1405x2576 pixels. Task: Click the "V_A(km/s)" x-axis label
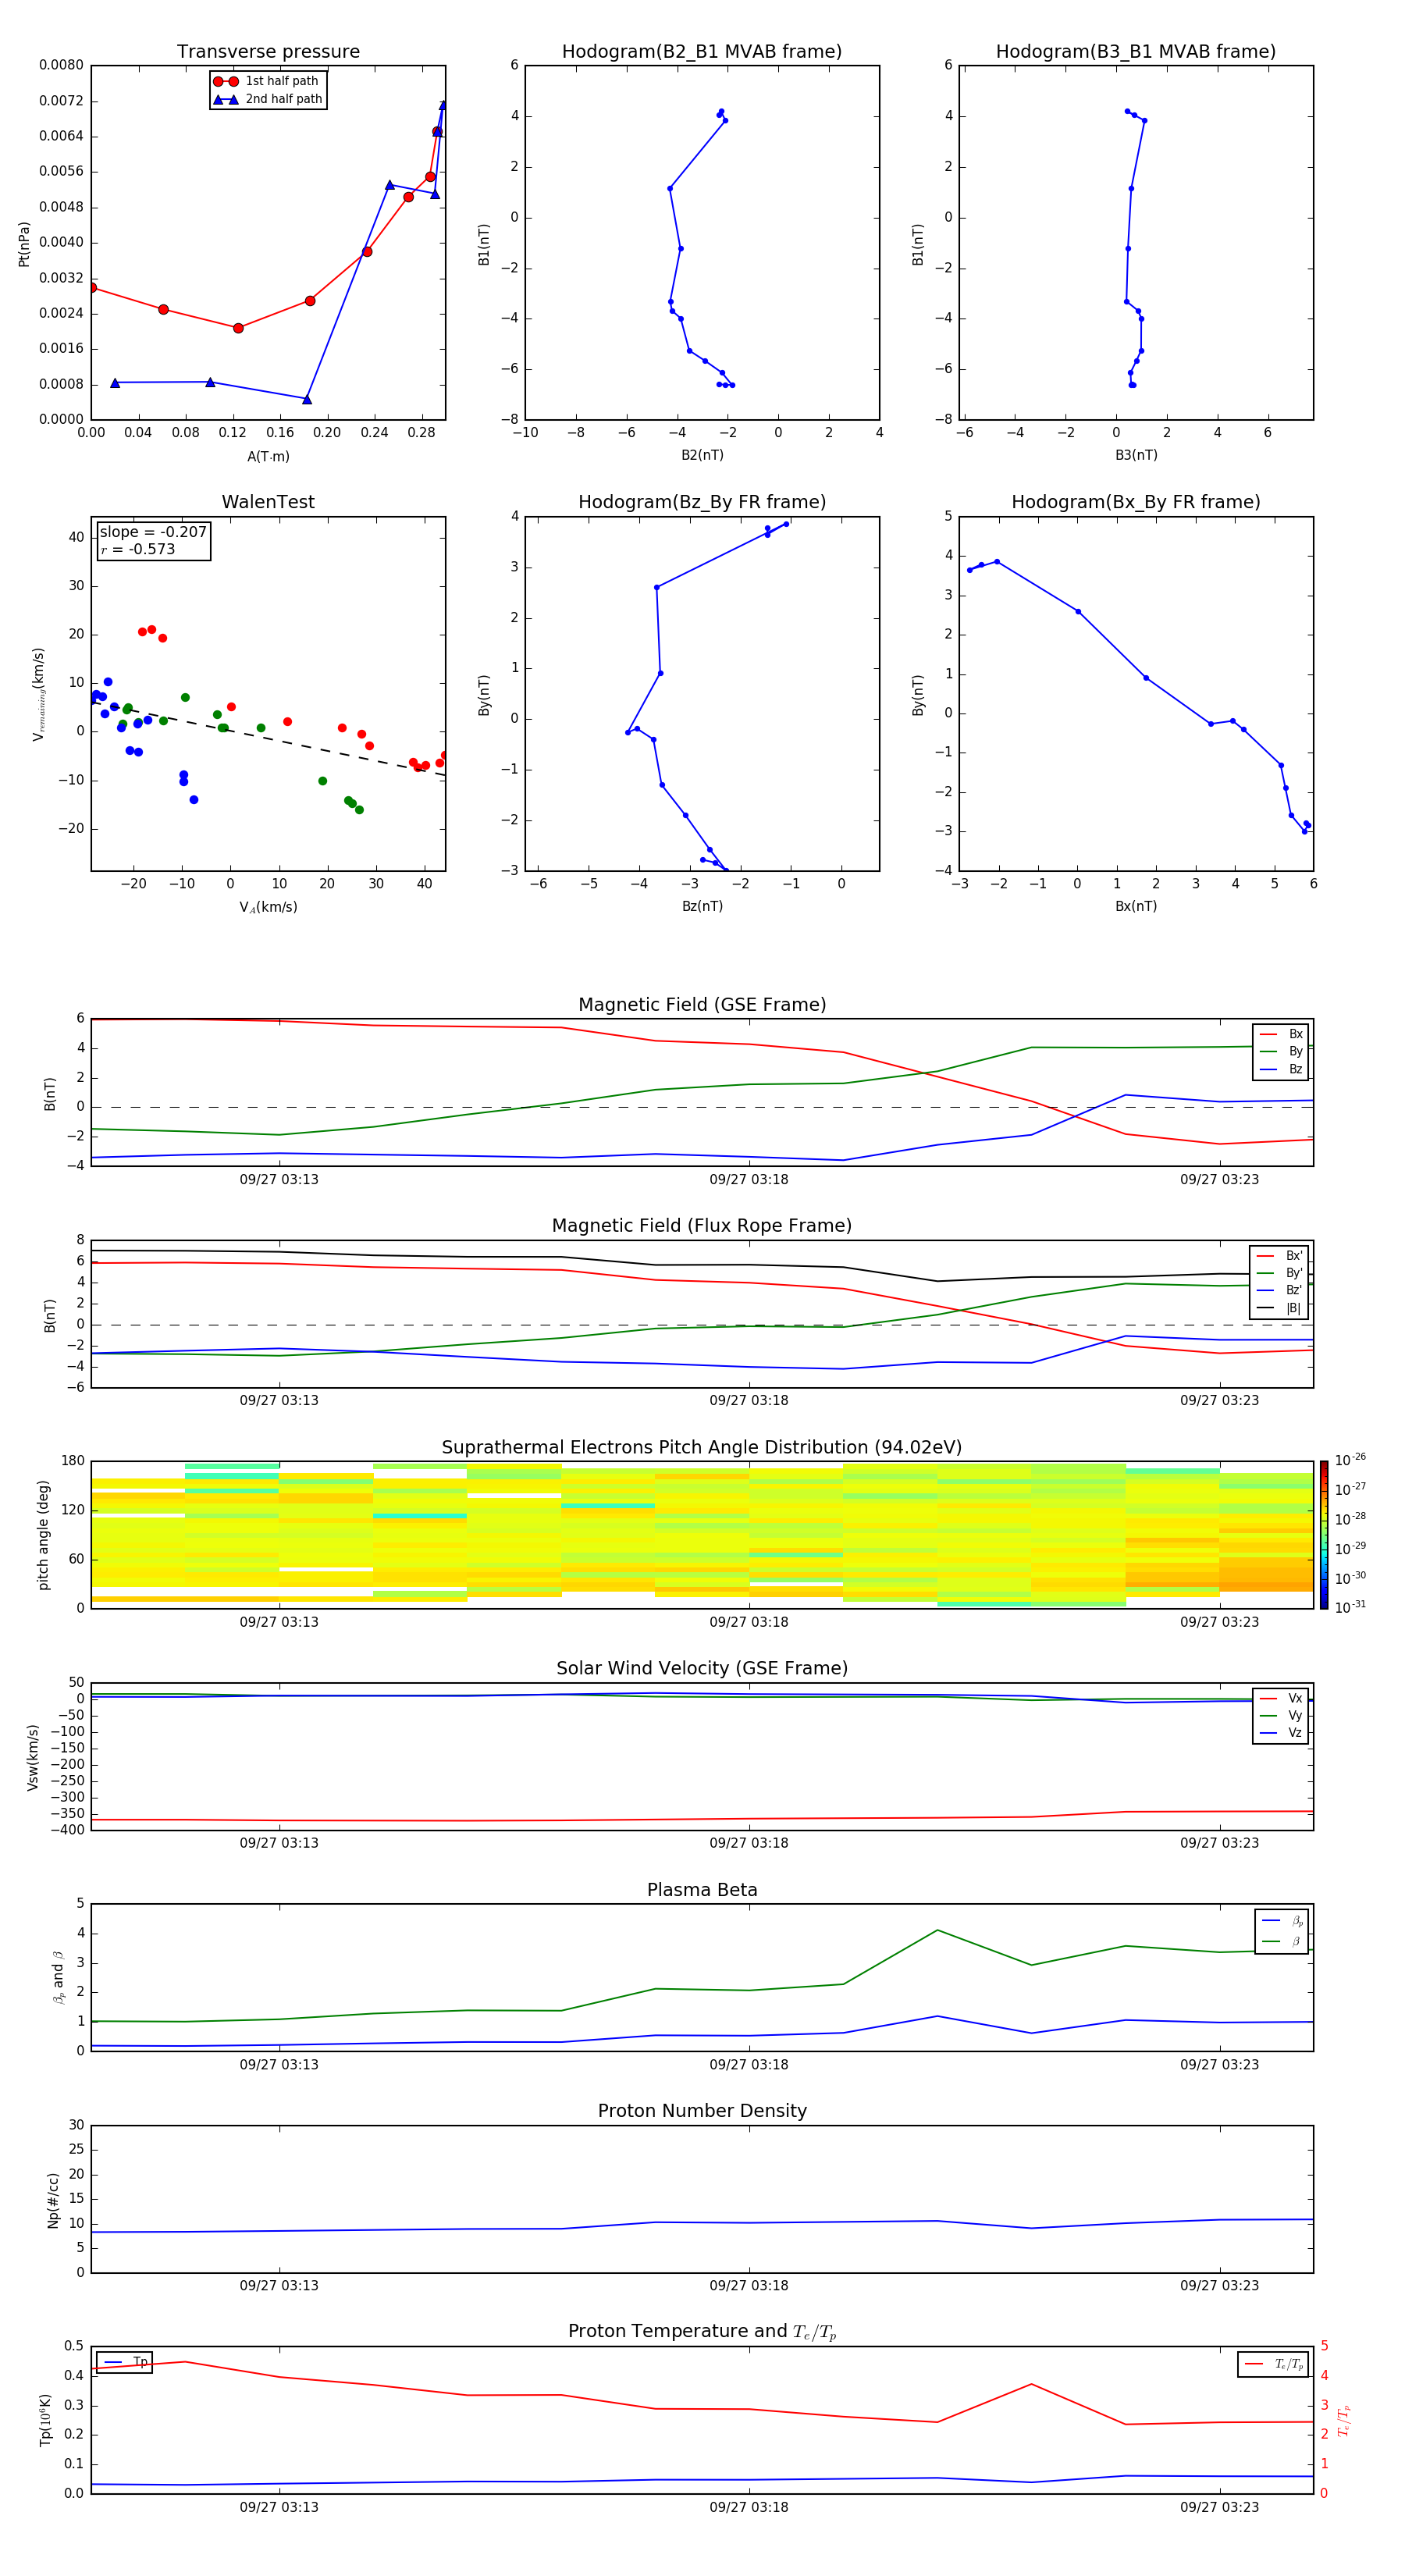(x=268, y=907)
